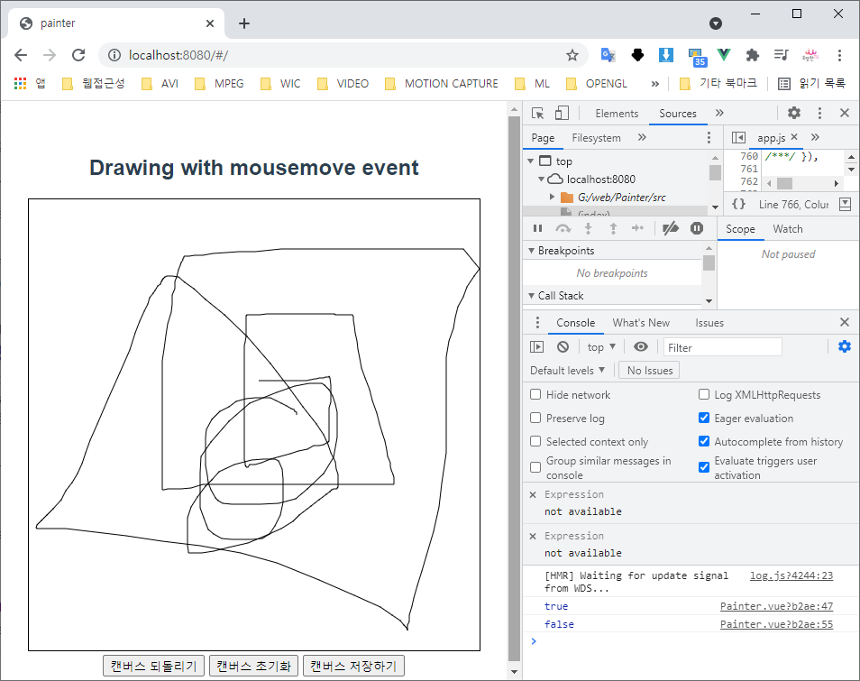Viewport: 860px width, 681px height.
Task: Click the console Filter input field
Action: coord(722,346)
